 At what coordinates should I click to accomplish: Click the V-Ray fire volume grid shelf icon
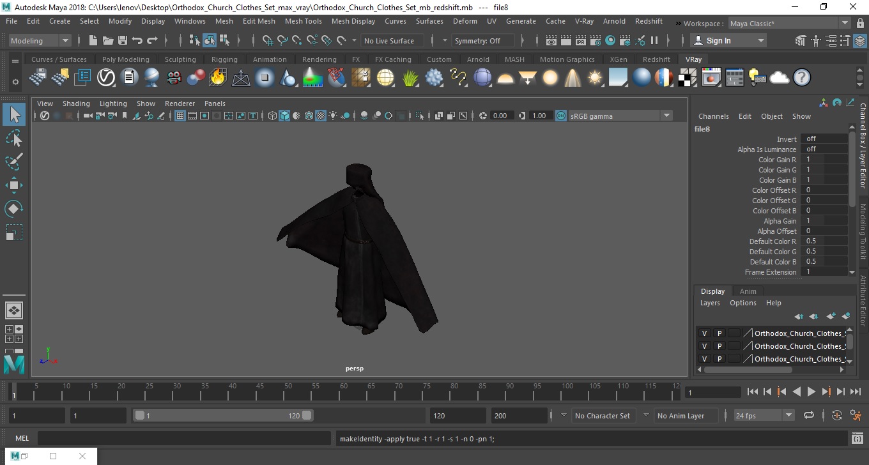tap(218, 78)
